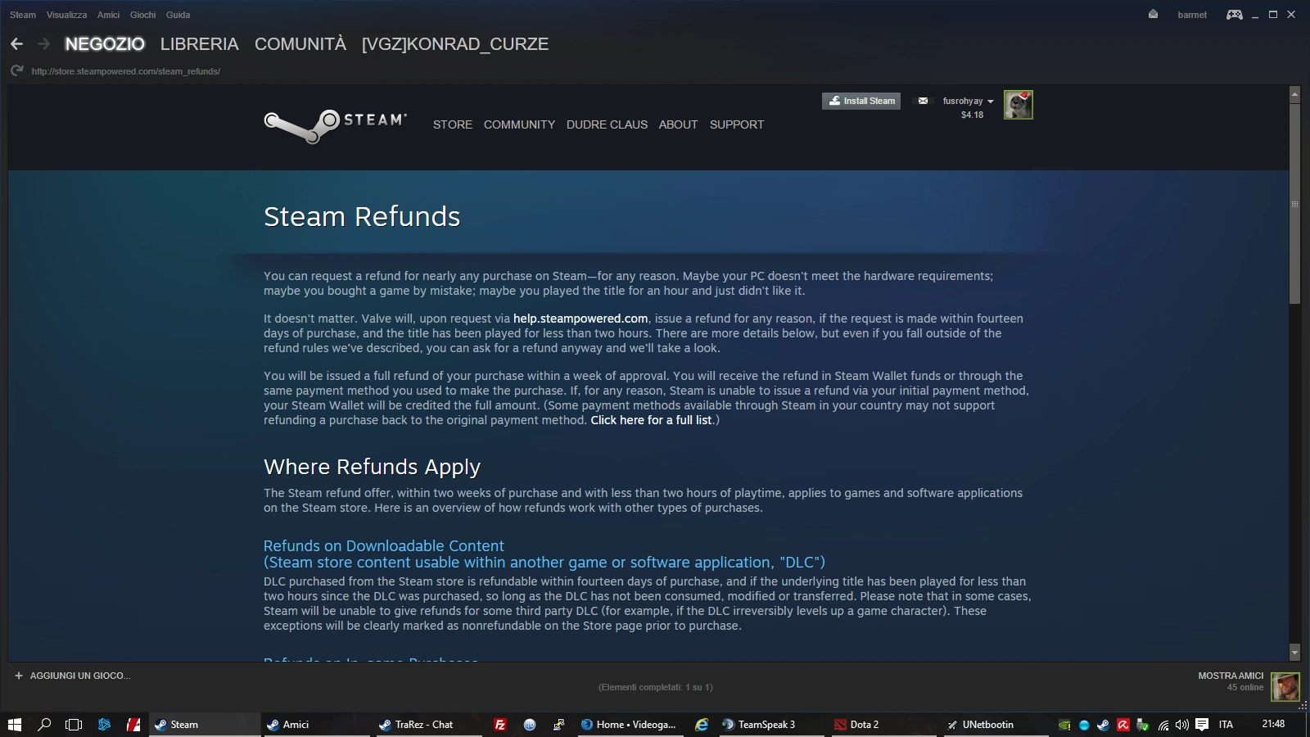1310x737 pixels.
Task: Open the barmet account menu
Action: (x=1192, y=15)
